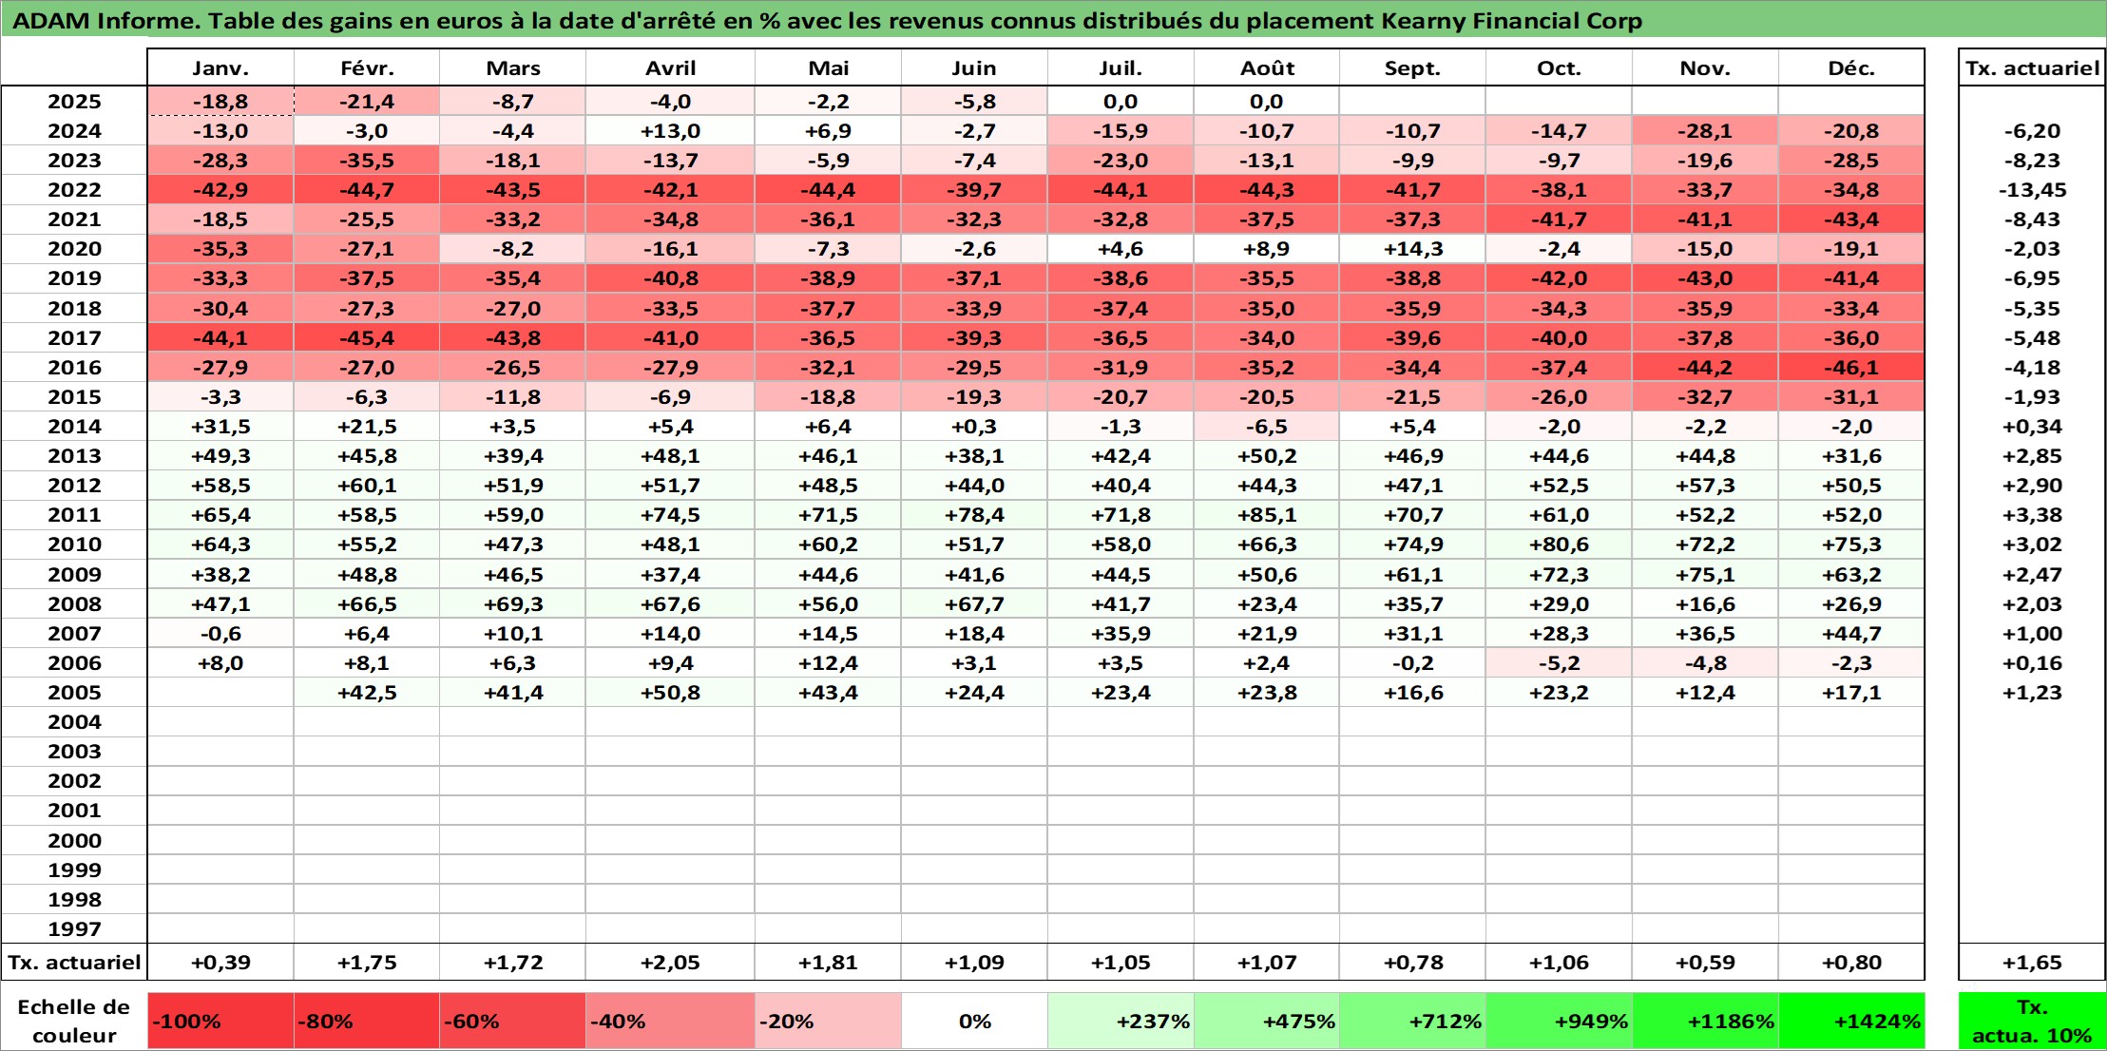Click cell +69,3 in March 2008
Image resolution: width=2107 pixels, height=1051 pixels.
click(x=512, y=604)
